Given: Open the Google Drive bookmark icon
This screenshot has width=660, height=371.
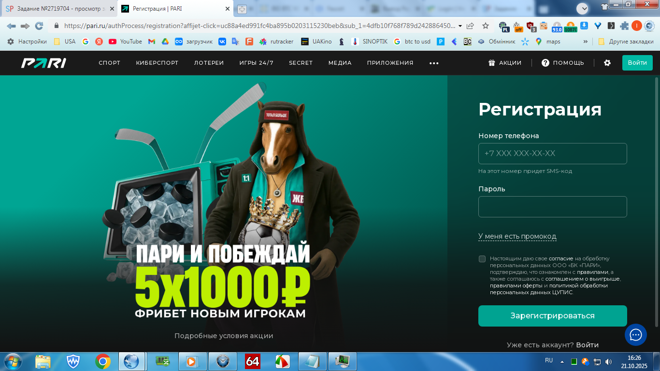Looking at the screenshot, I should (165, 42).
